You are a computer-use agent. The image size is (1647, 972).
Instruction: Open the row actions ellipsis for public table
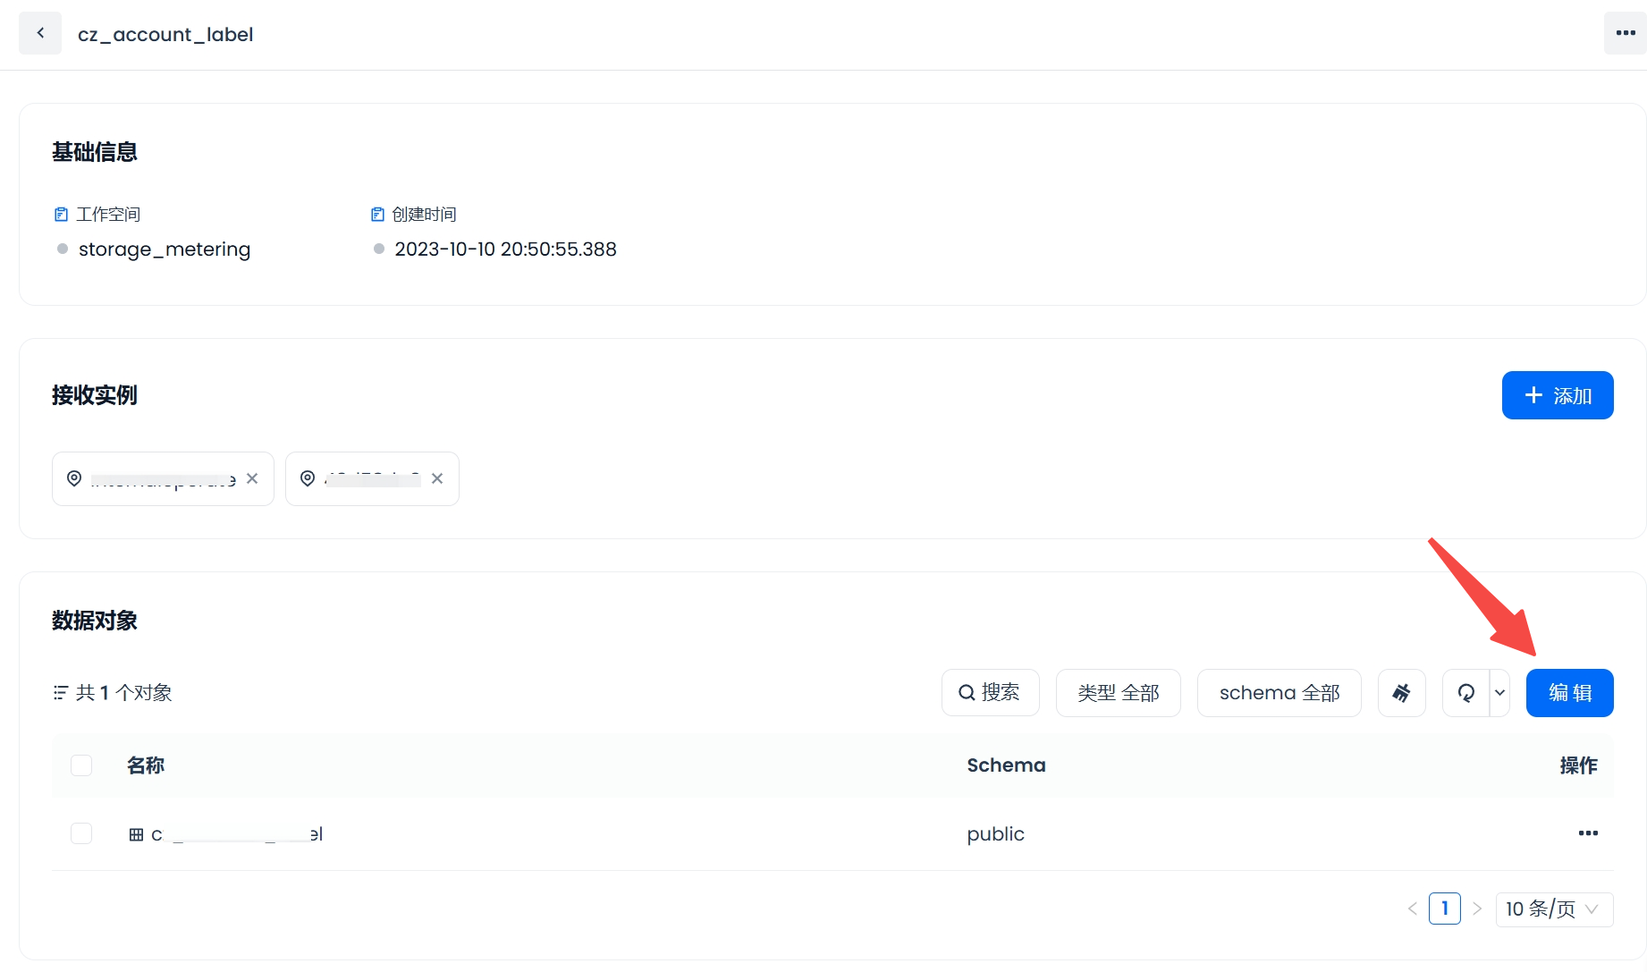click(x=1587, y=833)
